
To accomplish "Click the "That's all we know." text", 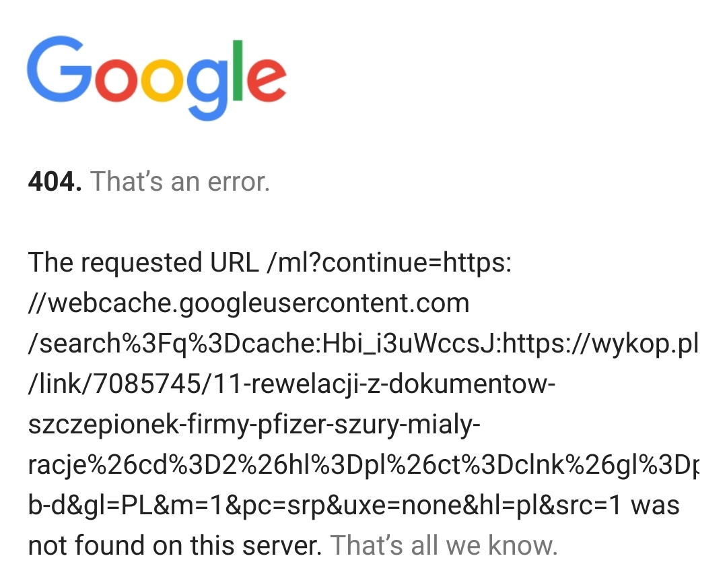I will point(444,545).
